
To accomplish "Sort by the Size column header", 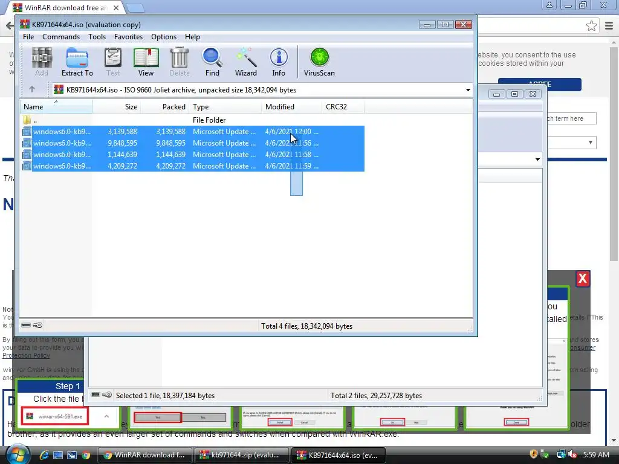I will pyautogui.click(x=117, y=106).
